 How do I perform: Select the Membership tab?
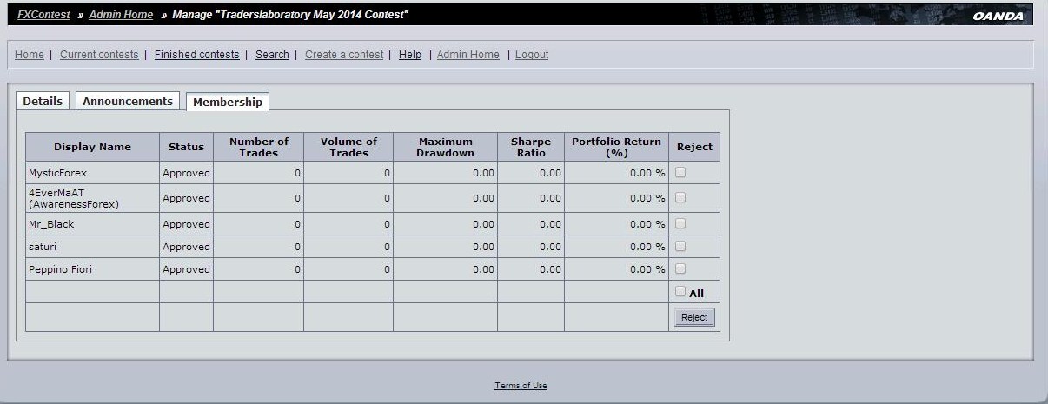click(x=228, y=102)
